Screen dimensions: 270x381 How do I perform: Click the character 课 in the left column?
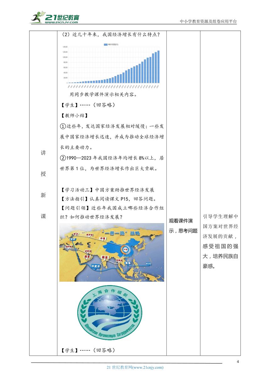click(x=43, y=217)
